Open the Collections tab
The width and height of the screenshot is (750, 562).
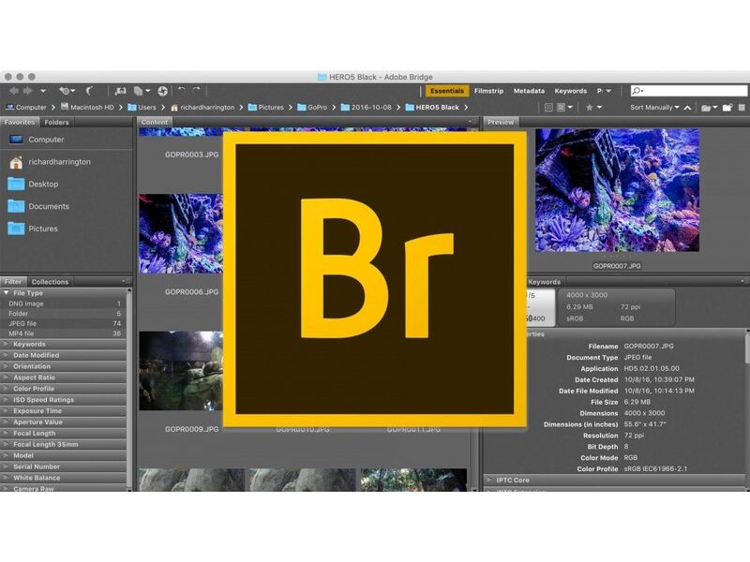[50, 282]
